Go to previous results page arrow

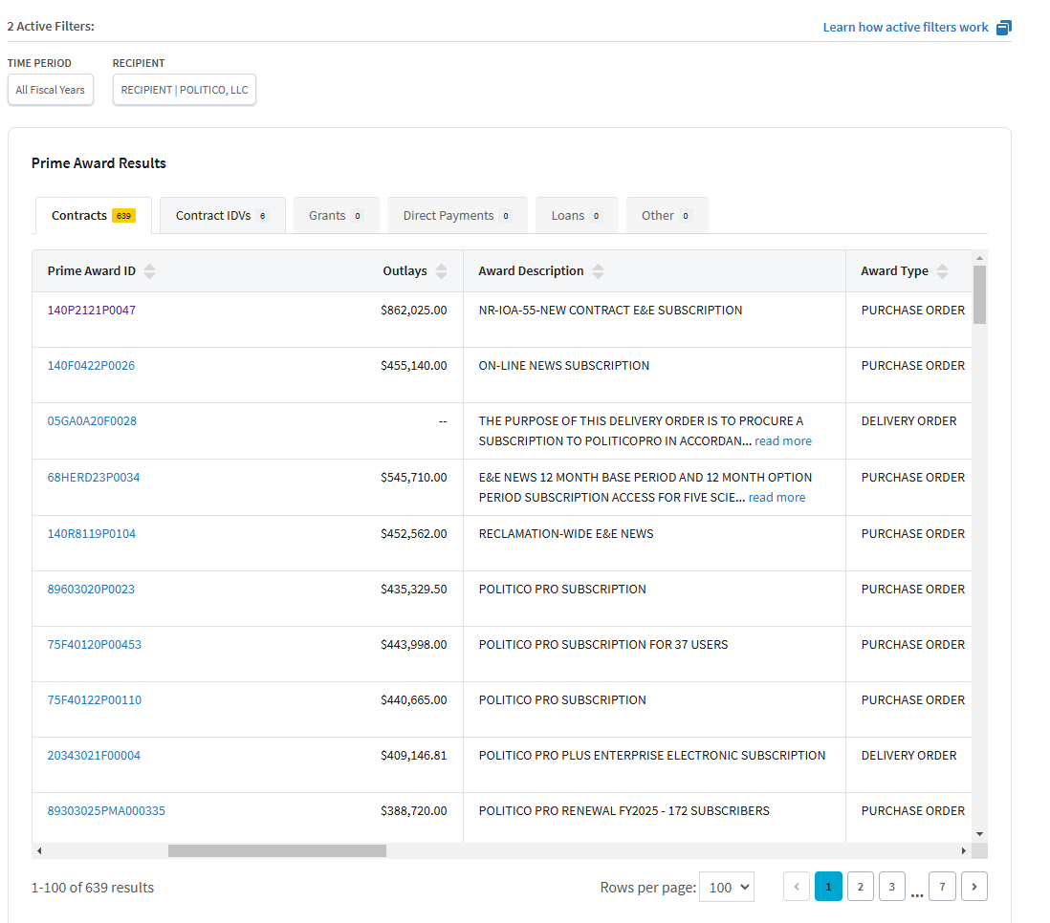[797, 887]
